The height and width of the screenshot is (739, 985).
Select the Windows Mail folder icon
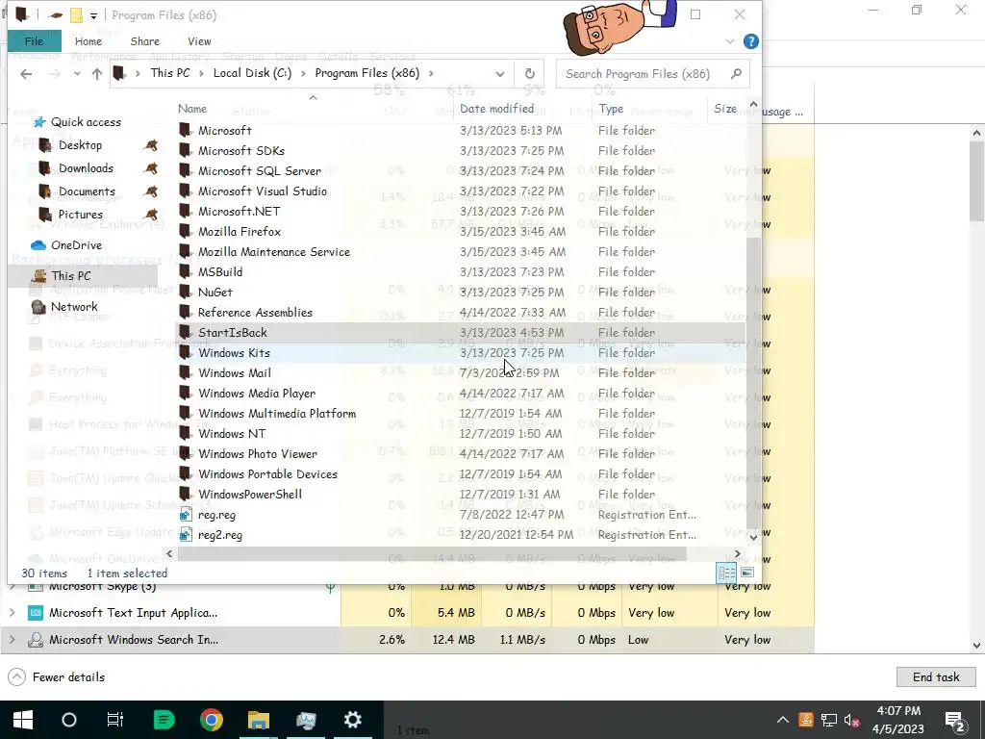point(185,372)
